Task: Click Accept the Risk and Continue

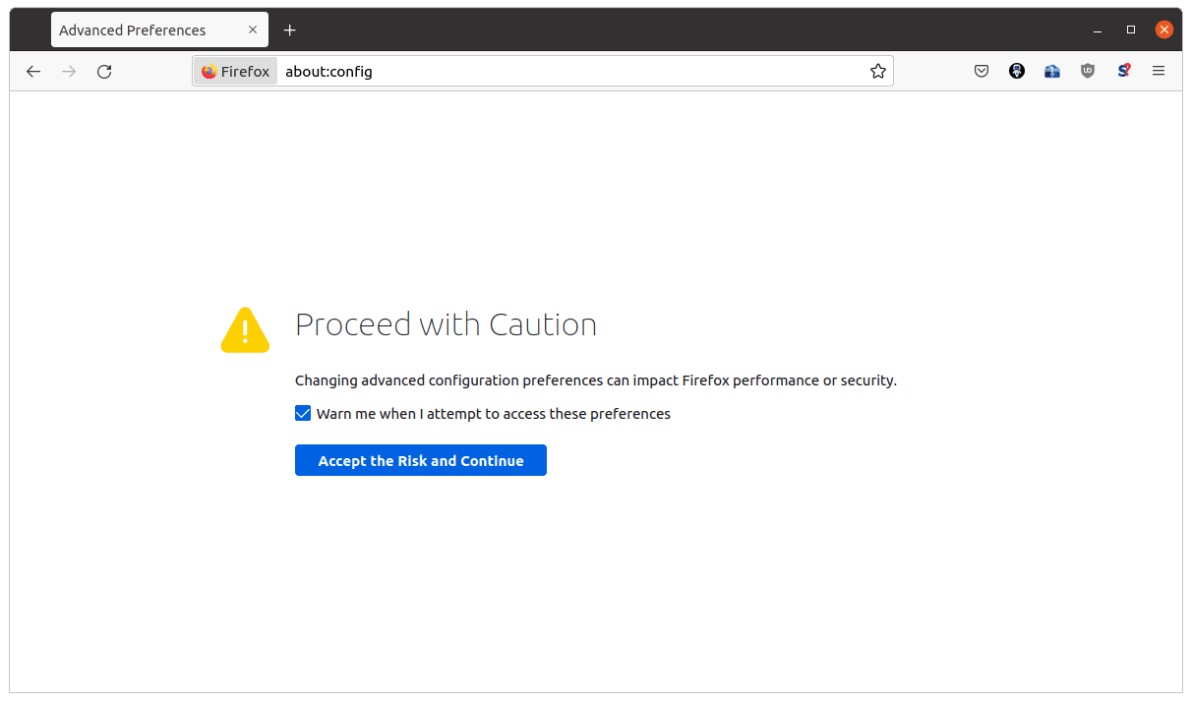Action: tap(420, 460)
